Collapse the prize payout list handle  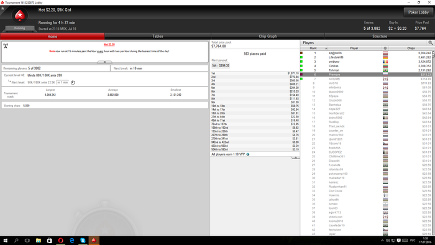(x=295, y=157)
